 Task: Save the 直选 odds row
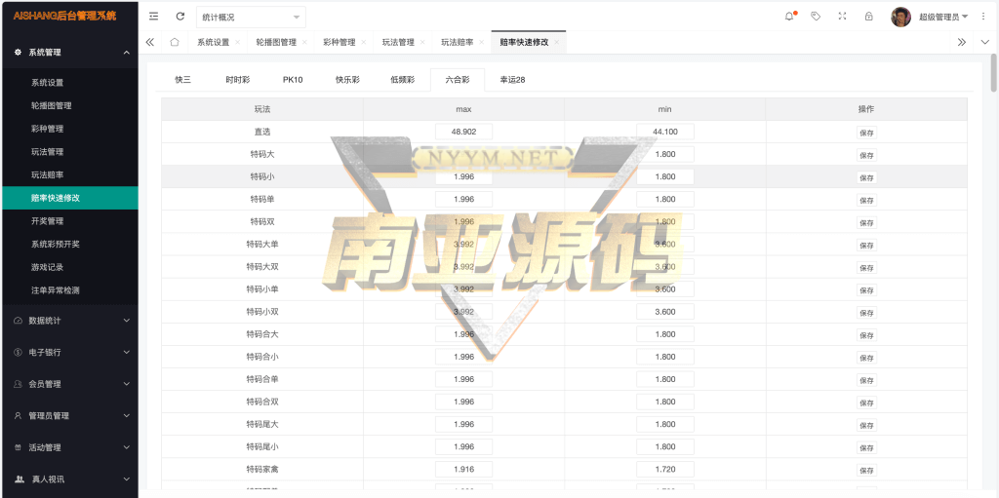(866, 133)
